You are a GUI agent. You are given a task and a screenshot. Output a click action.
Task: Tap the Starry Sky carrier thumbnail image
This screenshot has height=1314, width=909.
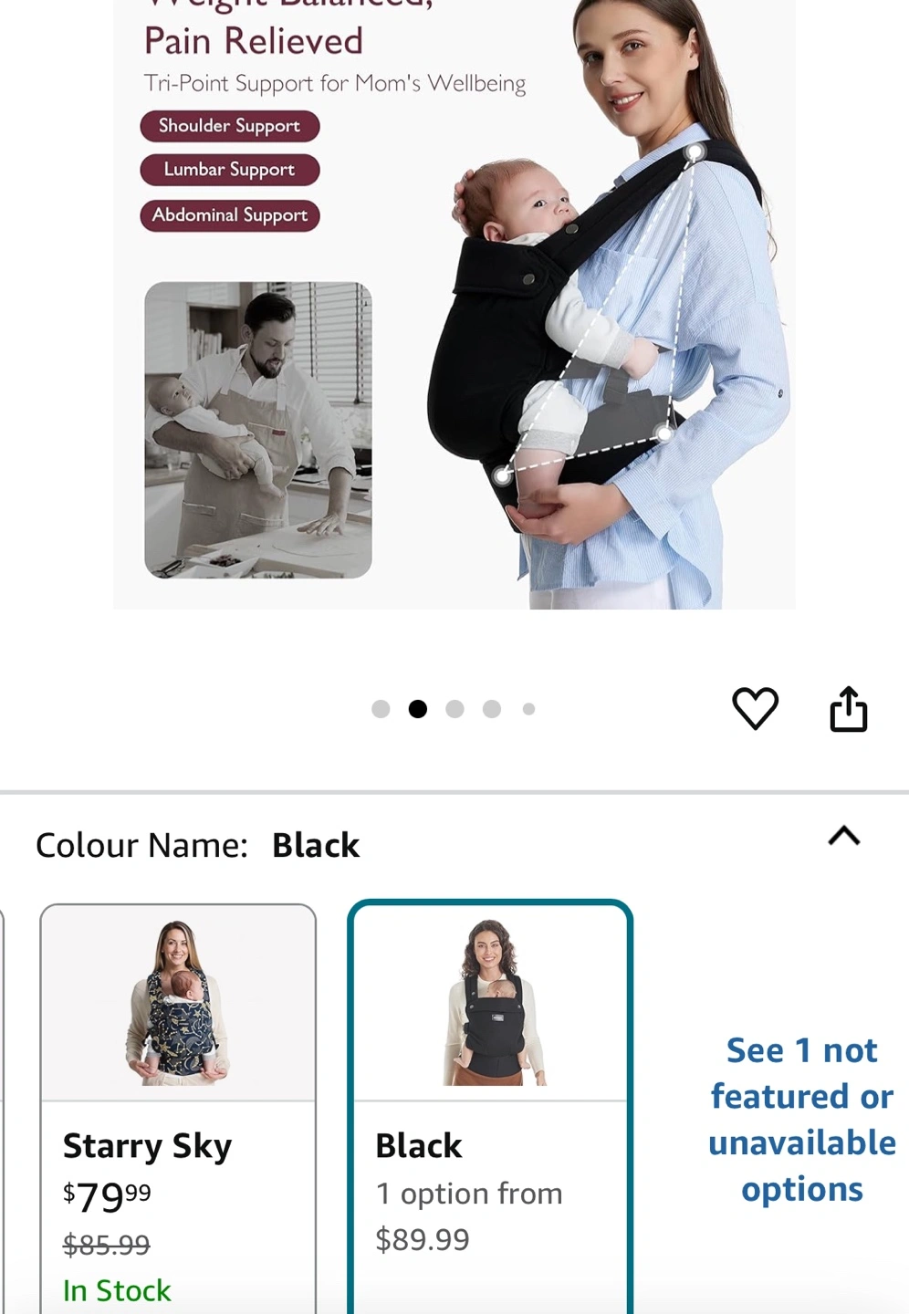[178, 1003]
